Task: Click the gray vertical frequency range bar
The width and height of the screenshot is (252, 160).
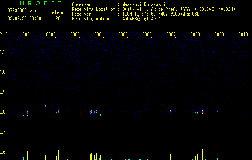Action: point(8,112)
